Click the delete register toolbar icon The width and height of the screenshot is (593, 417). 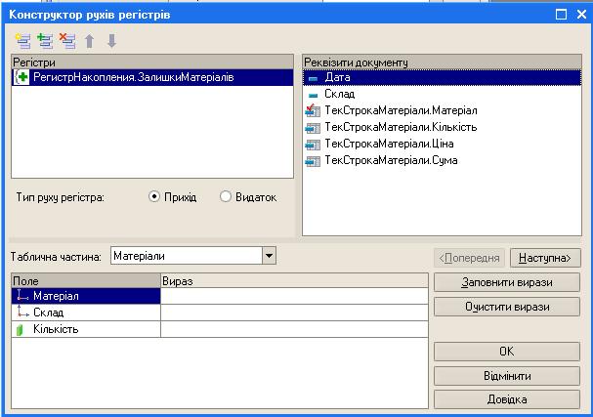[67, 41]
